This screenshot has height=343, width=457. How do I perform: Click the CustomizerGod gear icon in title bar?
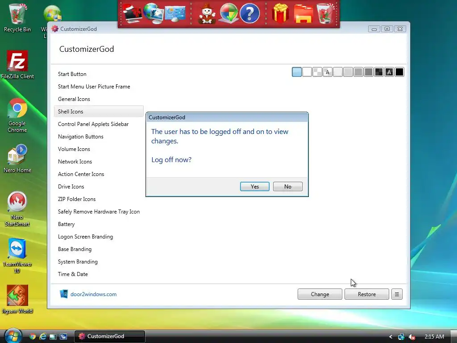tap(55, 29)
